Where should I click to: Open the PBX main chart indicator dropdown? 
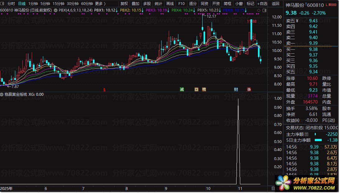point(56,10)
